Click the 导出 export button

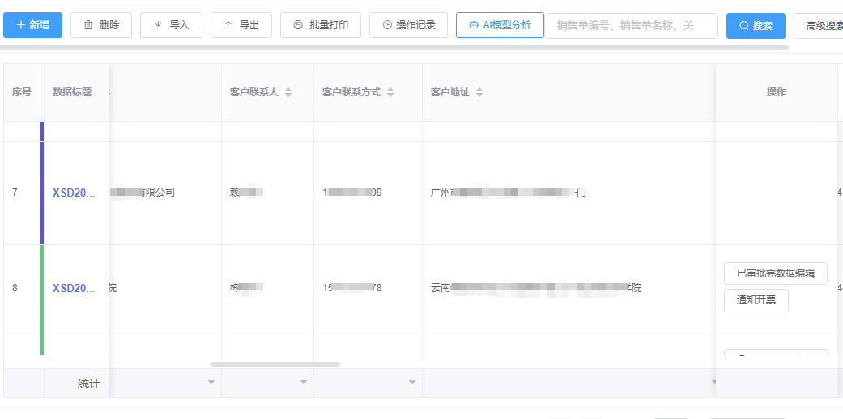pos(241,25)
